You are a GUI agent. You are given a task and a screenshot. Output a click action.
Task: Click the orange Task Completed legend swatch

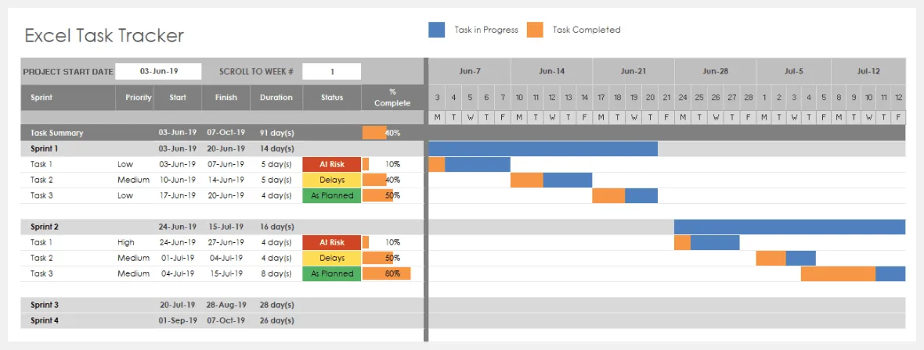tap(536, 30)
